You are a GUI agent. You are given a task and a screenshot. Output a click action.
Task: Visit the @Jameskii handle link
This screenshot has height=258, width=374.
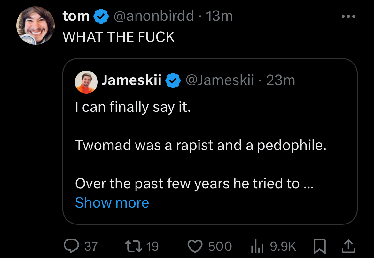(220, 80)
